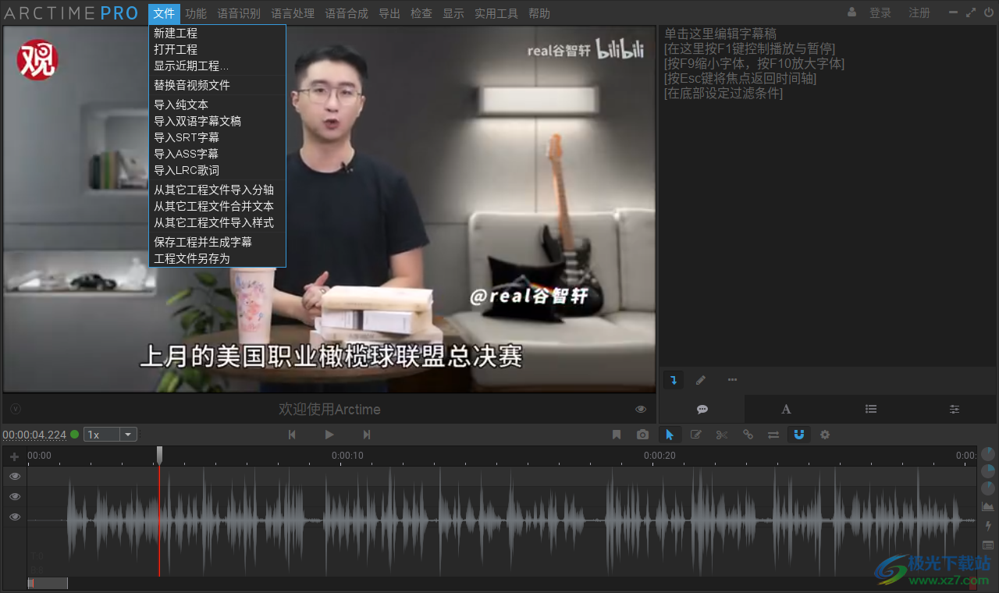Click the quick drag-to-create subtitle tool icon
The width and height of the screenshot is (999, 593).
[x=674, y=380]
